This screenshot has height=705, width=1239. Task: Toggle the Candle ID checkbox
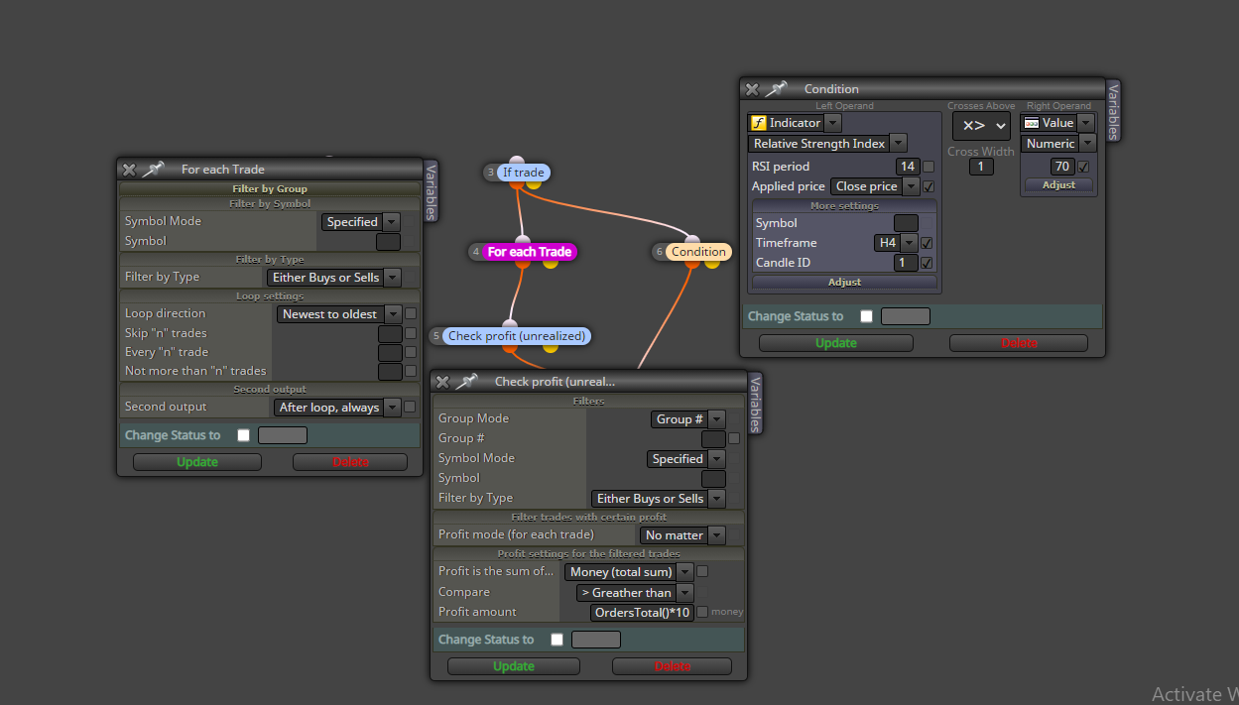pos(927,263)
